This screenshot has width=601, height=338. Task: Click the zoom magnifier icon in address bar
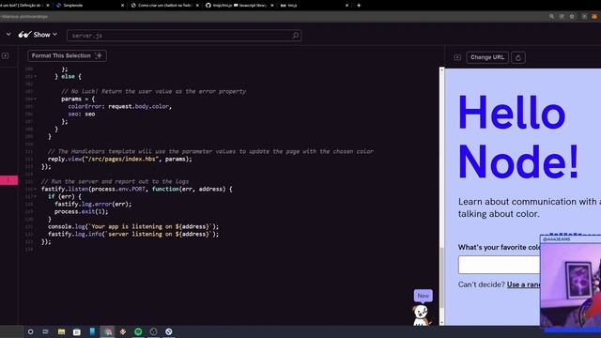(551, 17)
